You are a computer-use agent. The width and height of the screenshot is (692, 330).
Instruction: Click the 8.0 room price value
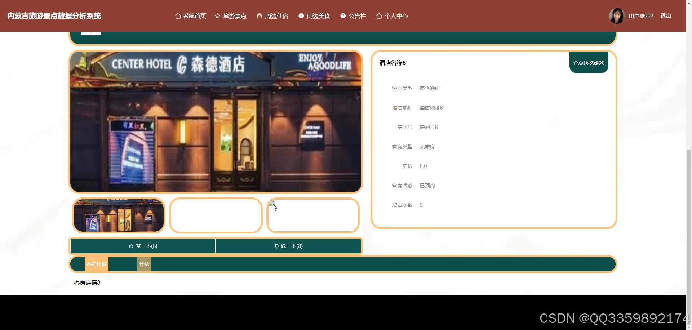tap(423, 166)
